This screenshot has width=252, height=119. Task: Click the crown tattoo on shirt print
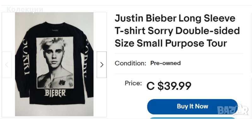click(x=62, y=82)
